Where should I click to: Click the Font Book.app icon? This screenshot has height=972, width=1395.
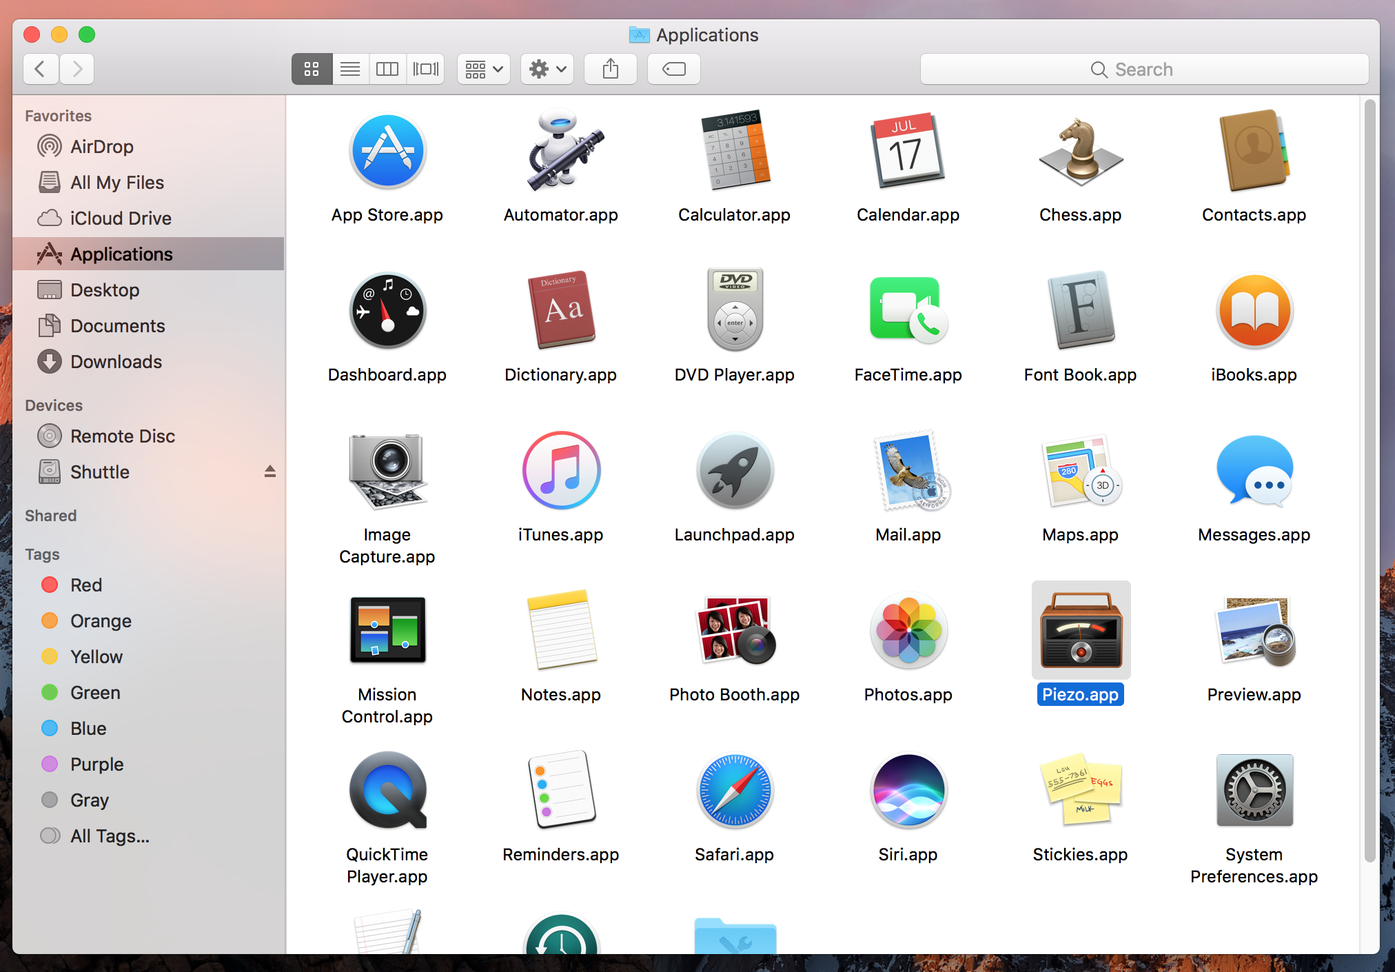pos(1080,310)
